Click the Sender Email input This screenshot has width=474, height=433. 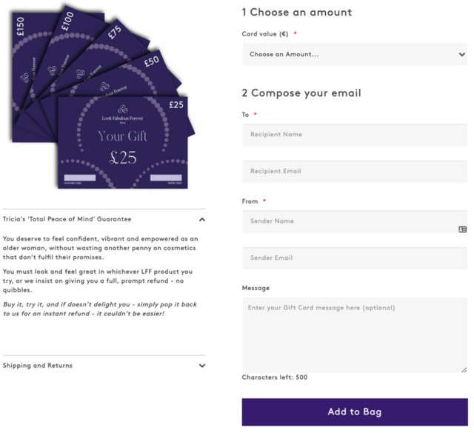[x=354, y=258]
